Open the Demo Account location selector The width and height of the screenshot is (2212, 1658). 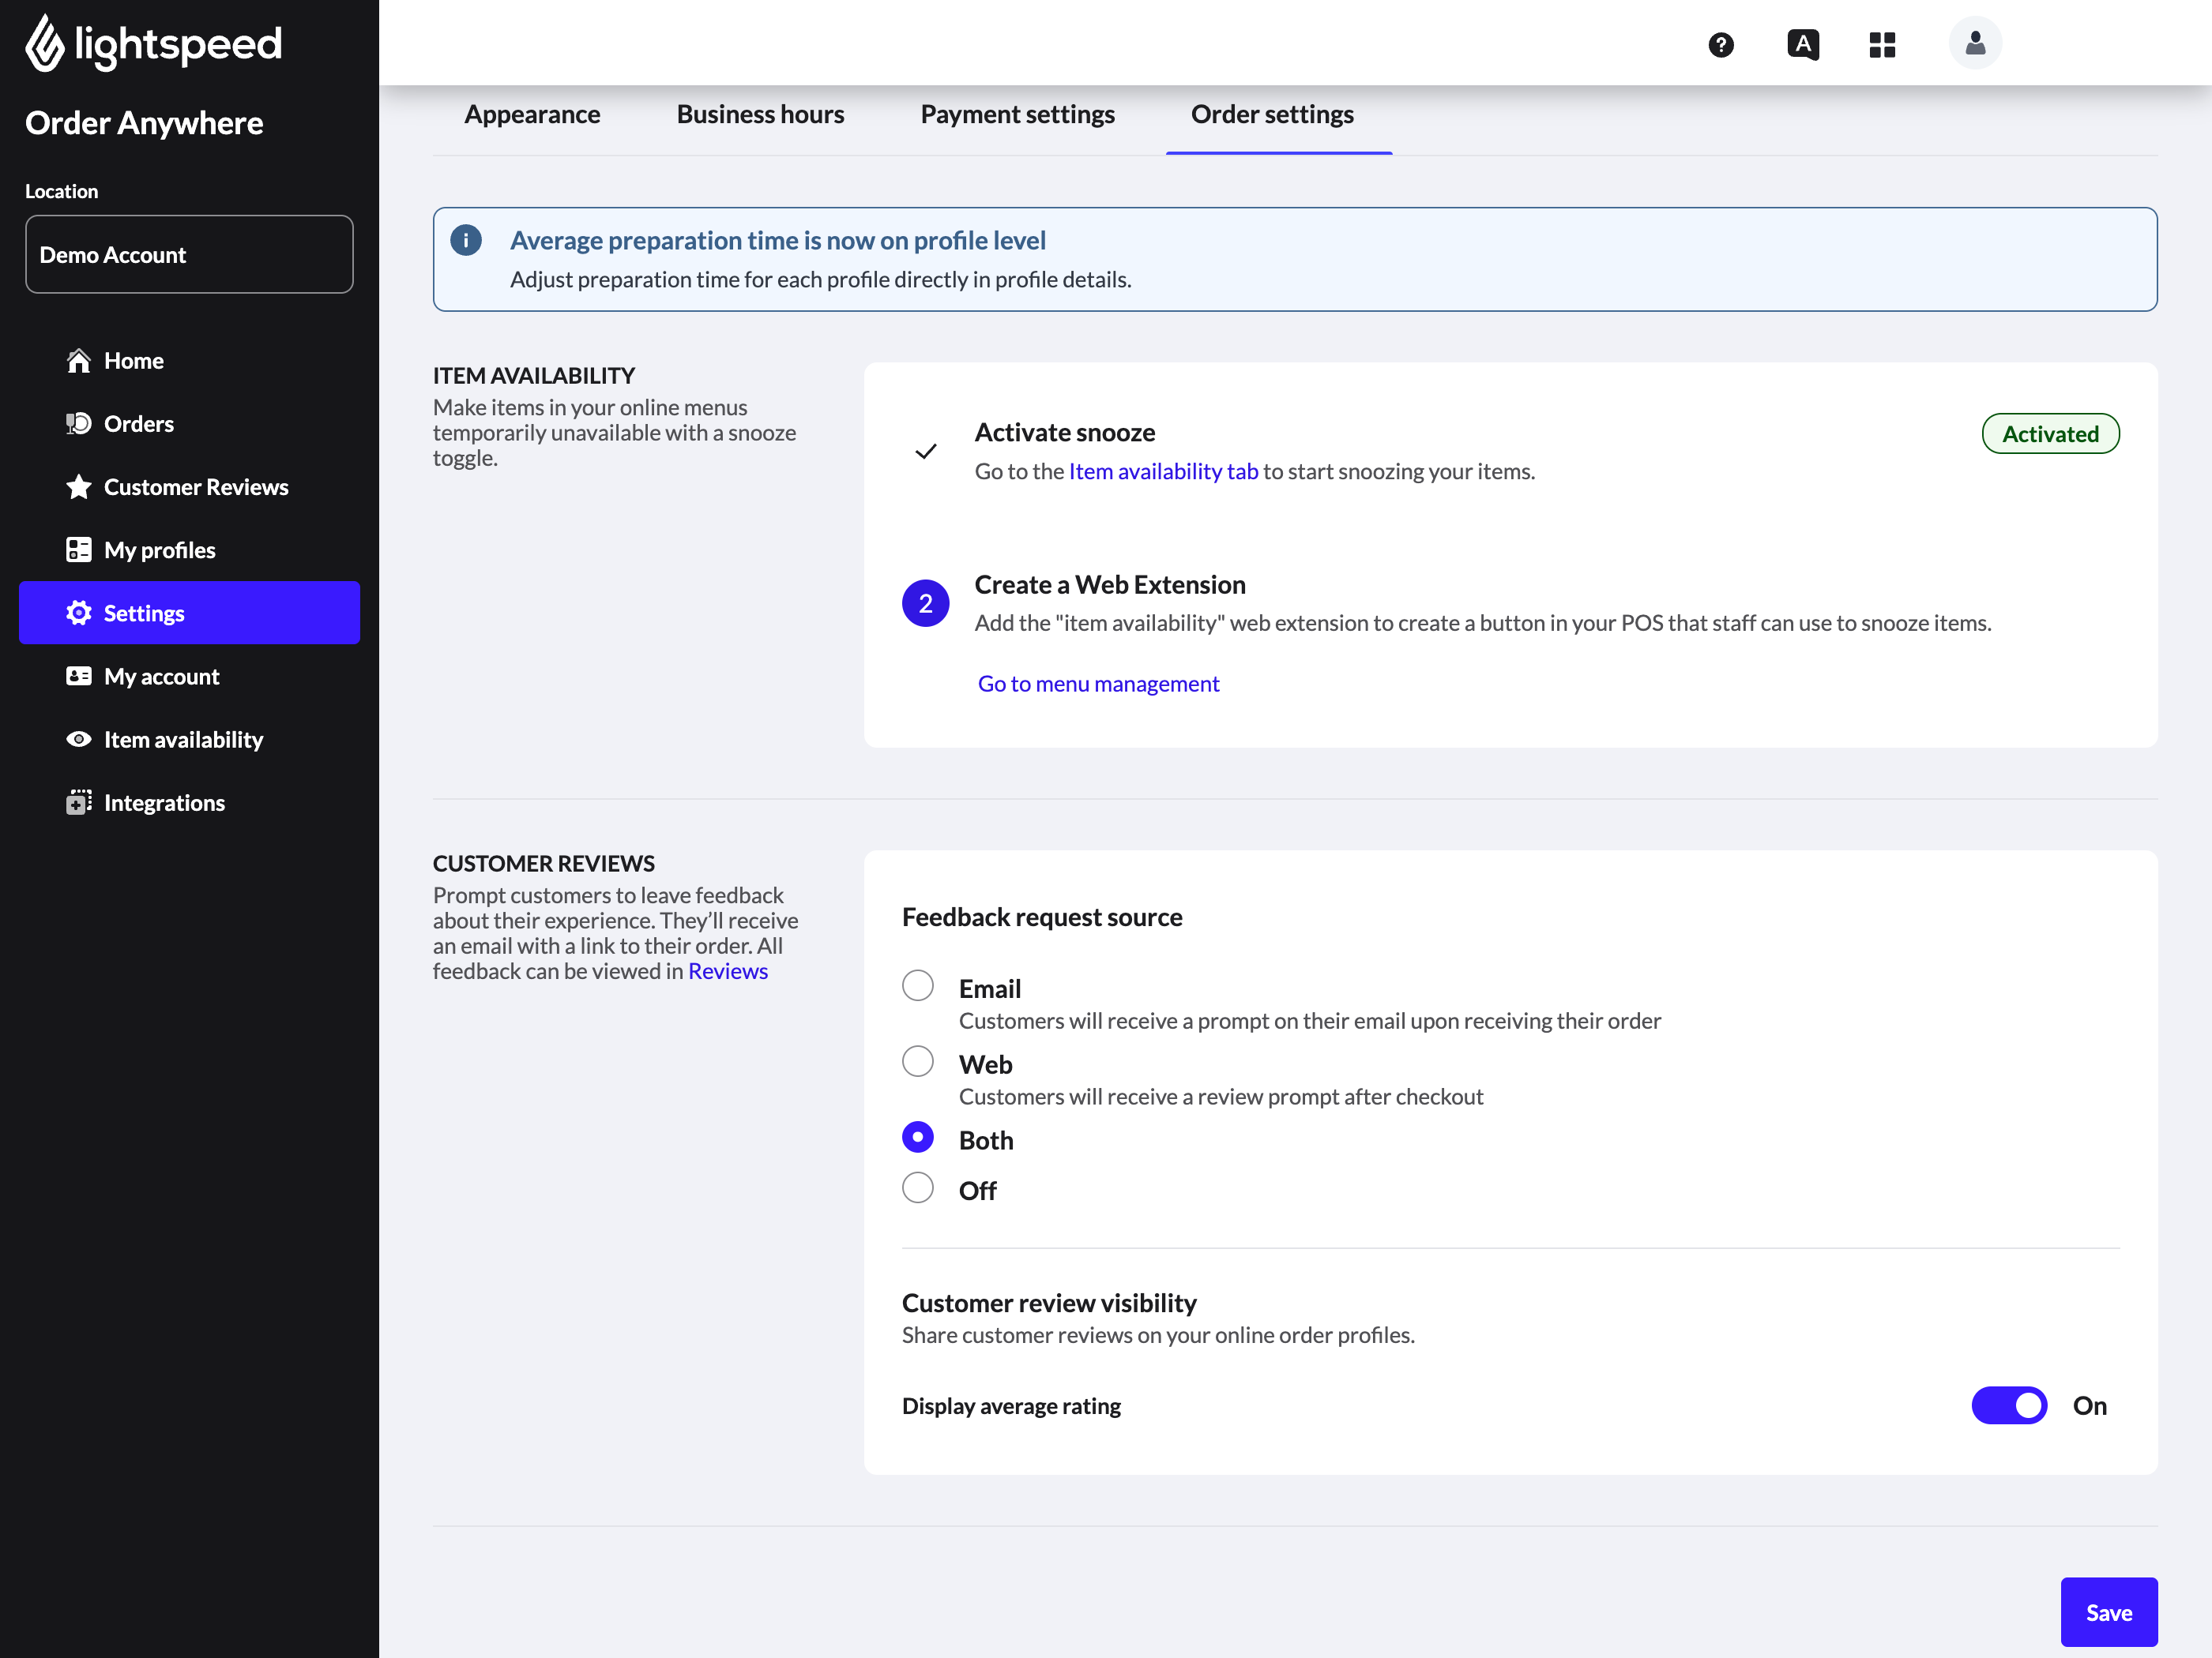click(189, 254)
